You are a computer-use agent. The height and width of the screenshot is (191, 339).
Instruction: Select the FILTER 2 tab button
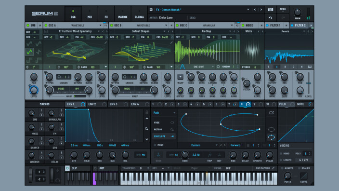point(300,26)
